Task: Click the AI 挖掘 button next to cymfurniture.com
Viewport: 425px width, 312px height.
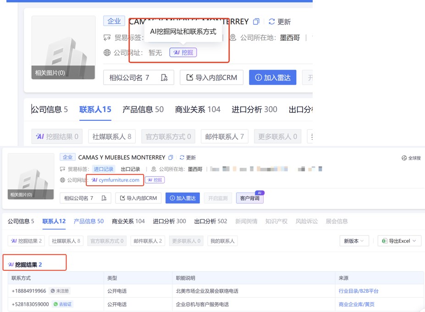Action: tap(155, 180)
